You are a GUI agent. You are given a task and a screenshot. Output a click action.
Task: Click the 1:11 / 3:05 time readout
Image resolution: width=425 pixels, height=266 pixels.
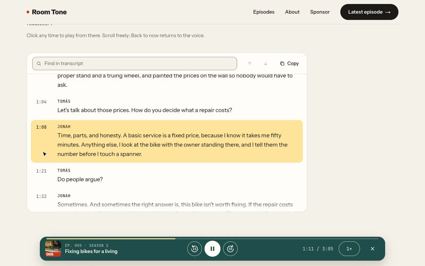[318, 249]
